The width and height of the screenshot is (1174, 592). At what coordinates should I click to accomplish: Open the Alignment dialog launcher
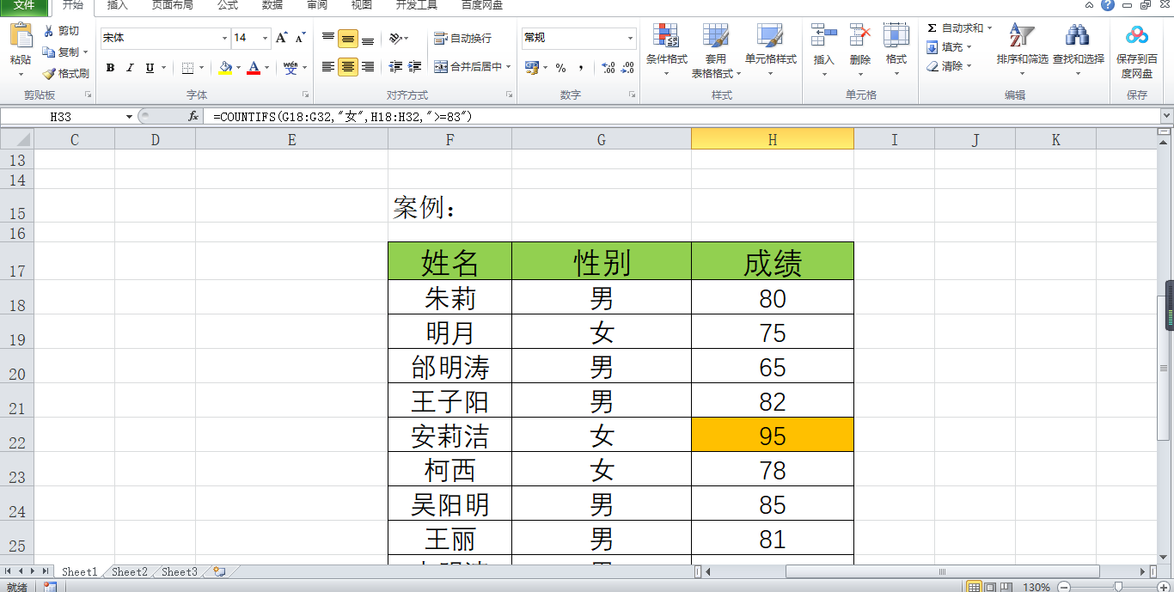509,95
